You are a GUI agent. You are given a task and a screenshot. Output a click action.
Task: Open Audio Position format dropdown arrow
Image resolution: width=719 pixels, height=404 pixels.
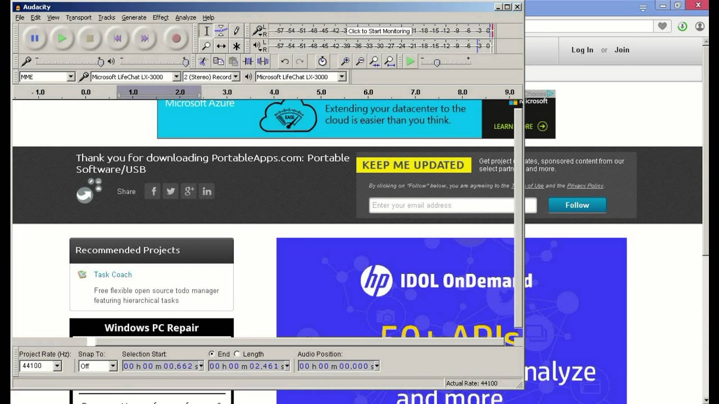(377, 366)
